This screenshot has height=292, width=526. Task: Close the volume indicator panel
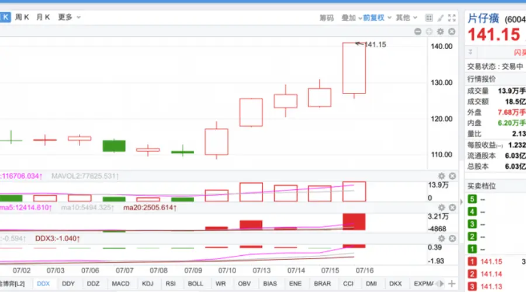[452, 176]
